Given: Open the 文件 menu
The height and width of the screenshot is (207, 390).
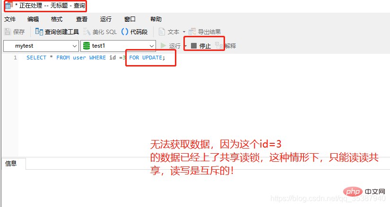Looking at the screenshot, I should [10, 19].
